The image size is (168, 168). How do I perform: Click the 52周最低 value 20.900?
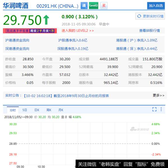(x=157, y=67)
